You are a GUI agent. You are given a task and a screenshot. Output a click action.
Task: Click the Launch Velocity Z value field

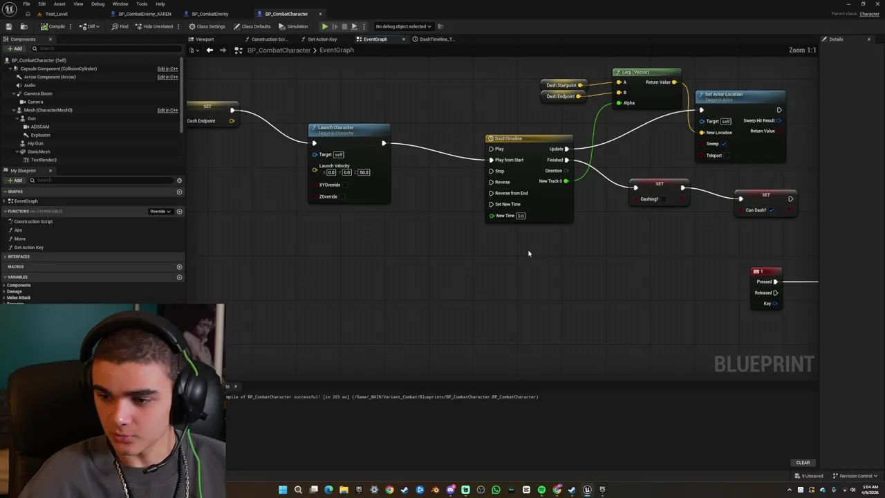pos(364,172)
